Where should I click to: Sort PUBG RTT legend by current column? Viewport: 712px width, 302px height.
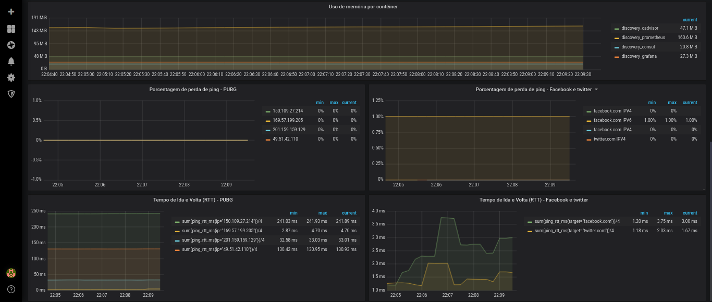pyautogui.click(x=349, y=213)
